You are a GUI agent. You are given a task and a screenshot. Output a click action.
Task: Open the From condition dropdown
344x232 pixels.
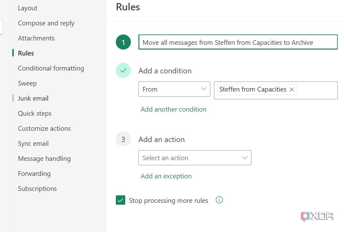click(x=174, y=89)
